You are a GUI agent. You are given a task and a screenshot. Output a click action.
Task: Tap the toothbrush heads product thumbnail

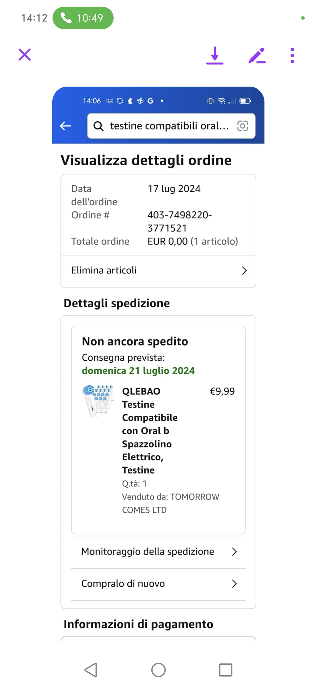[x=98, y=400]
